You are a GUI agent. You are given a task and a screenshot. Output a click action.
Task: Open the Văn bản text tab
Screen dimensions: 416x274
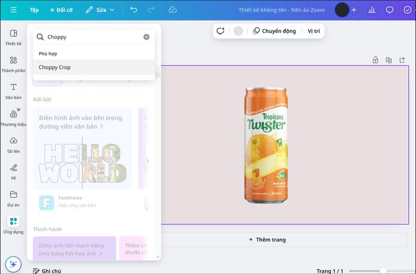(x=13, y=92)
